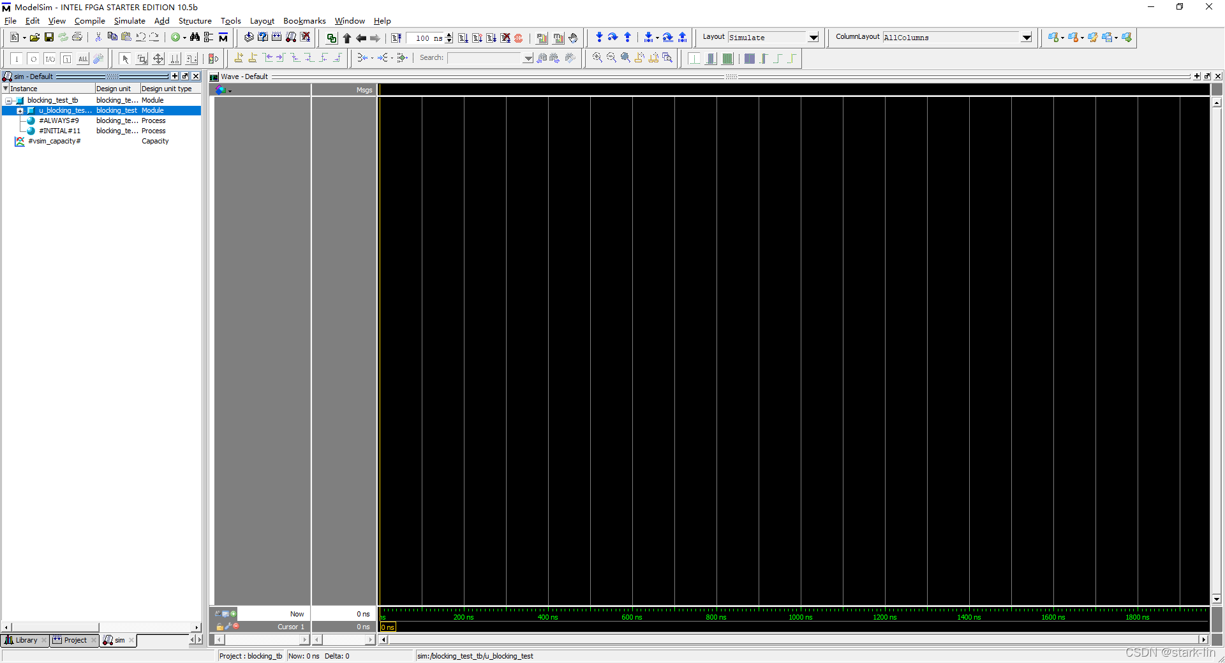The width and height of the screenshot is (1225, 663).
Task: Toggle the output ports filter button
Action: [34, 59]
